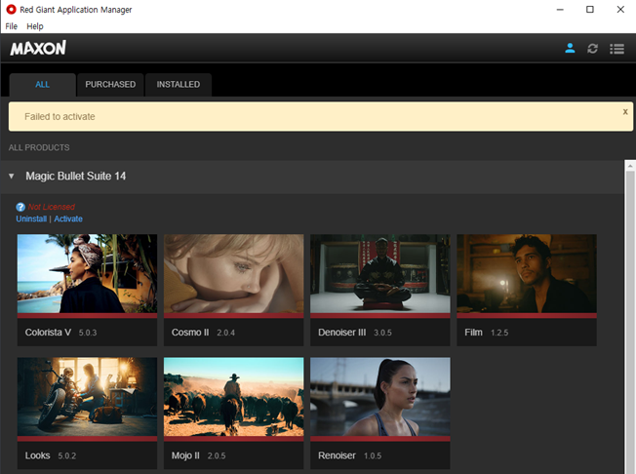The image size is (636, 474).
Task: Click the Not Licensed help question icon
Action: 20,207
